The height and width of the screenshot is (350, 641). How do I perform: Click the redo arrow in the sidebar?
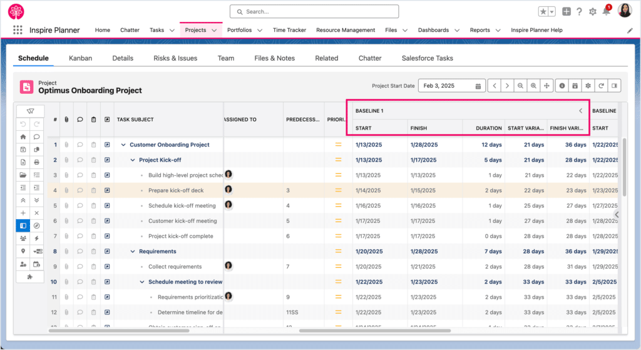(x=37, y=124)
